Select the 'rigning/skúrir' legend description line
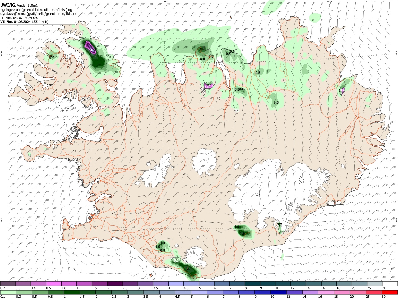Screen dimensions: 398x299 coord(36,9)
